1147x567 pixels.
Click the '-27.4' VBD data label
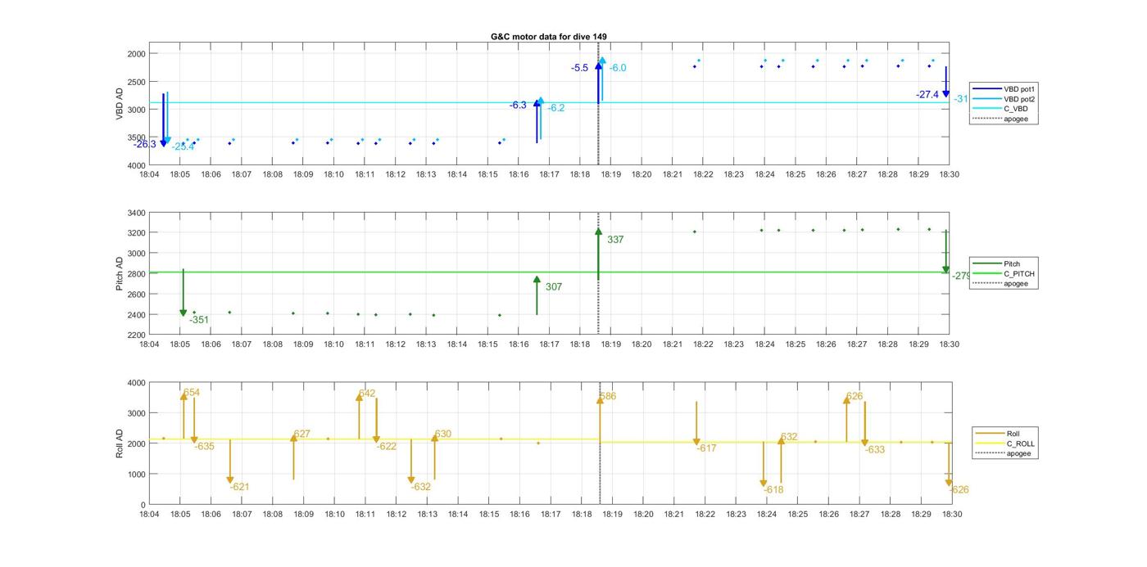[927, 95]
